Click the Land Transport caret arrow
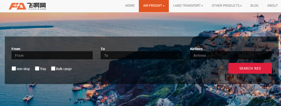Image resolution: width=281 pixels, height=106 pixels. point(202,6)
